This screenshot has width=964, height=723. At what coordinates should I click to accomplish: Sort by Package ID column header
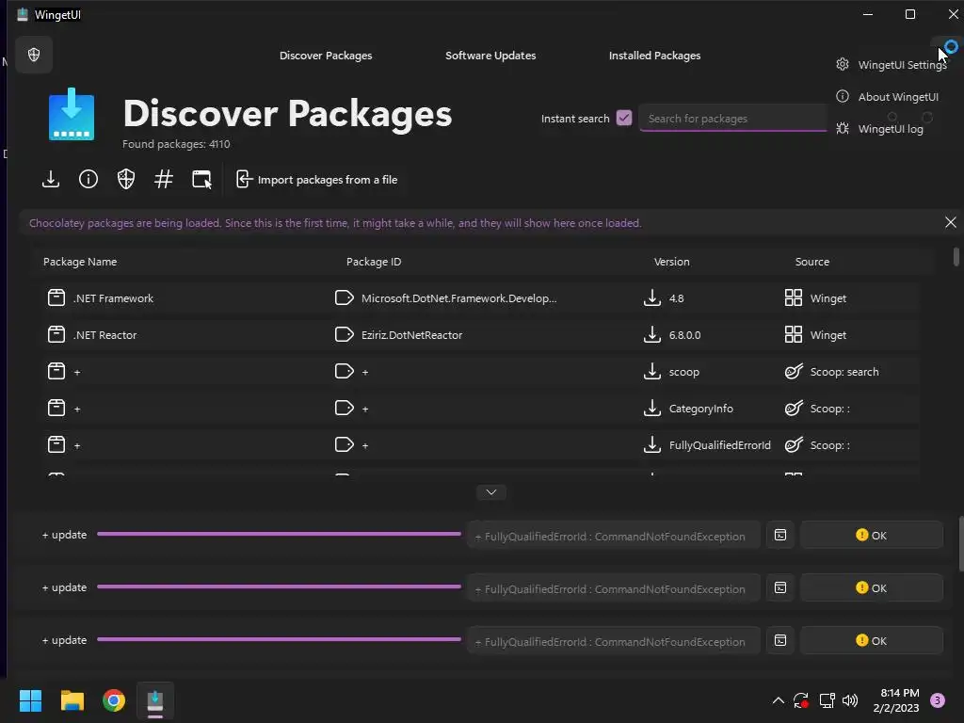[x=373, y=262]
